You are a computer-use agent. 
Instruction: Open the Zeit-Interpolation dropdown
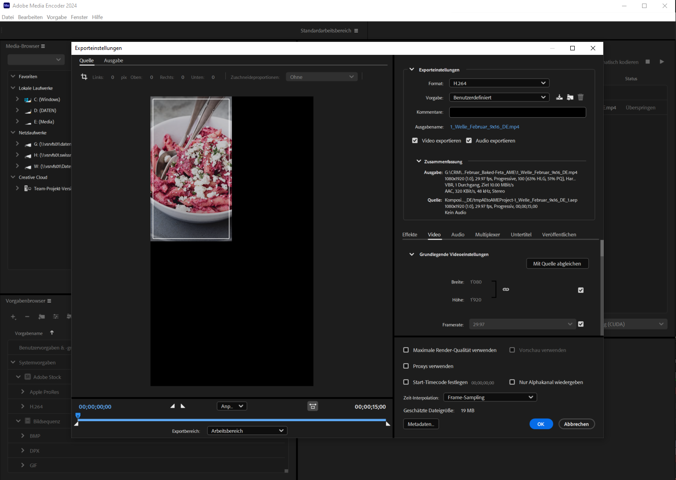489,397
